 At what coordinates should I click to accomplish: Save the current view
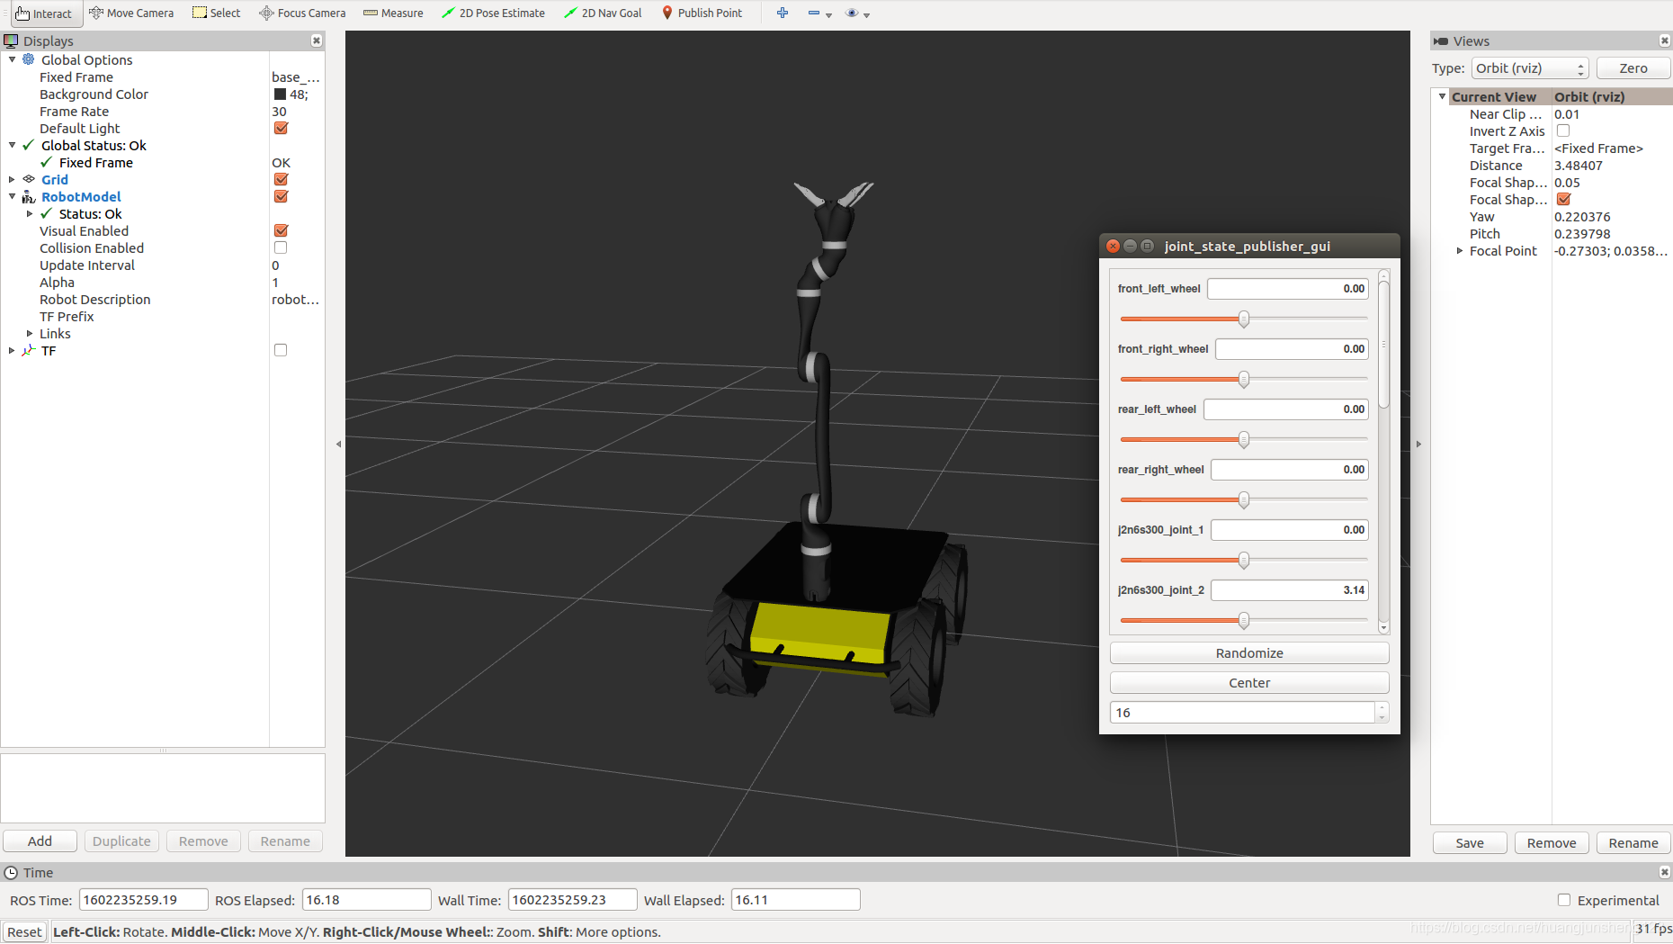click(1470, 843)
